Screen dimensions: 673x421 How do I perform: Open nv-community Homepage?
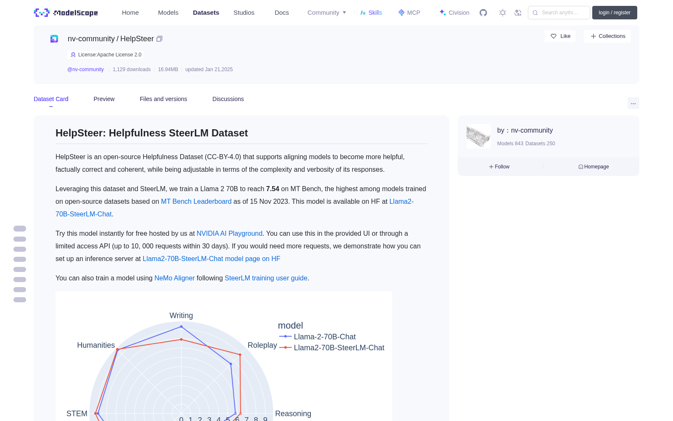click(x=594, y=167)
